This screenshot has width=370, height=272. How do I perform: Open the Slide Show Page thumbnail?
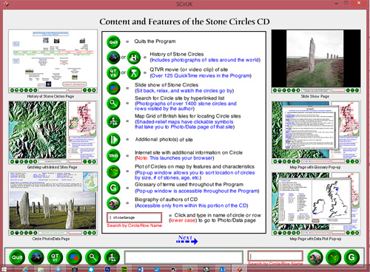[316, 61]
